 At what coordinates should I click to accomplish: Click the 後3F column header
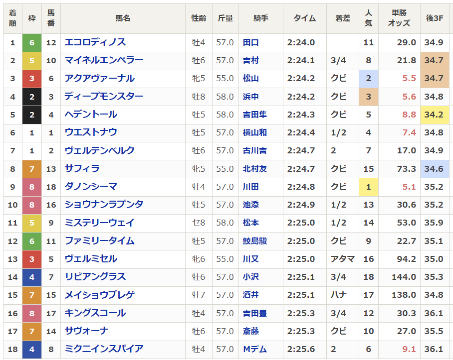point(435,18)
